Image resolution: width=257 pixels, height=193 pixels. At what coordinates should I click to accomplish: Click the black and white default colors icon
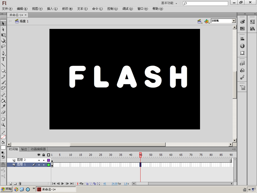click(3, 153)
